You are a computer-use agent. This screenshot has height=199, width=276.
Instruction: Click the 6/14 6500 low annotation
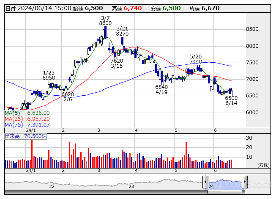point(231,100)
